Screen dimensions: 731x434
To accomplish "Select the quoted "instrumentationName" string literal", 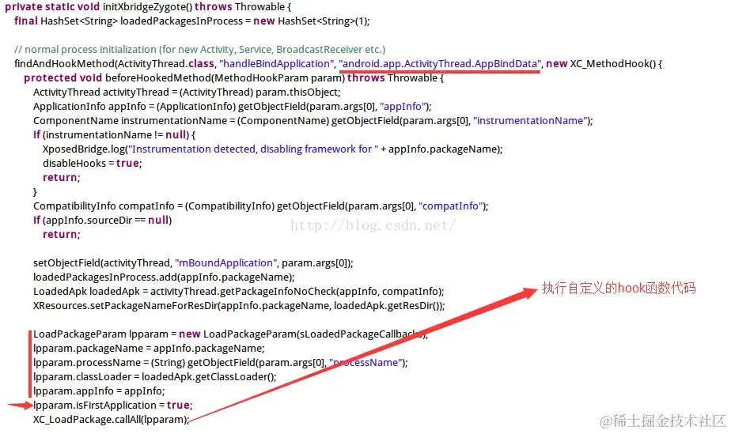I will tap(529, 121).
